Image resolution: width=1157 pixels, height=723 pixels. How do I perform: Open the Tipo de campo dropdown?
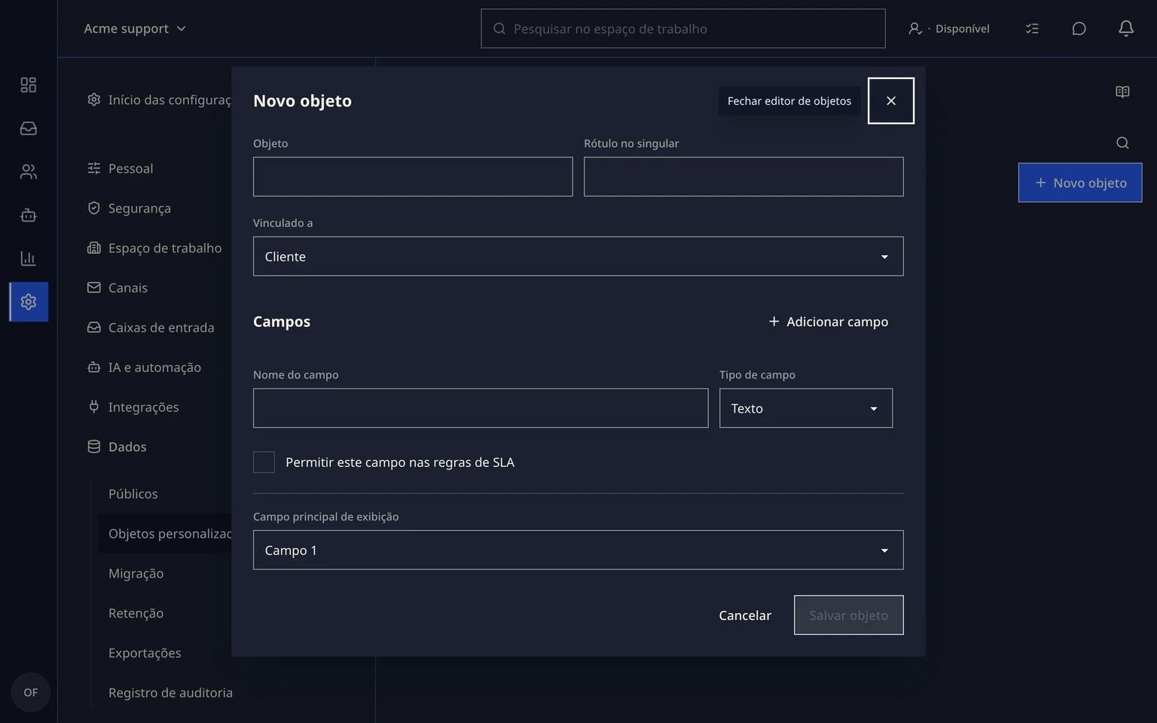click(x=806, y=408)
